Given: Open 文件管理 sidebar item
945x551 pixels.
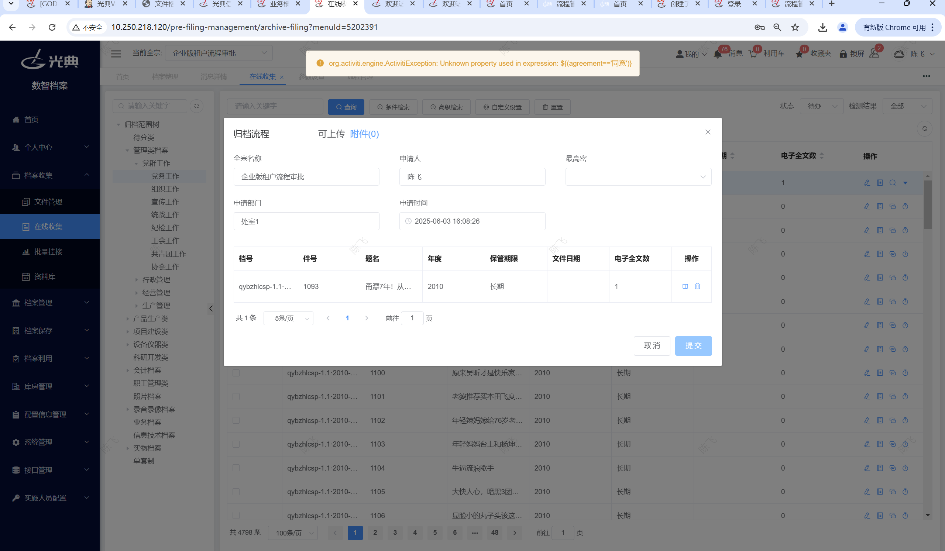Looking at the screenshot, I should click(49, 202).
